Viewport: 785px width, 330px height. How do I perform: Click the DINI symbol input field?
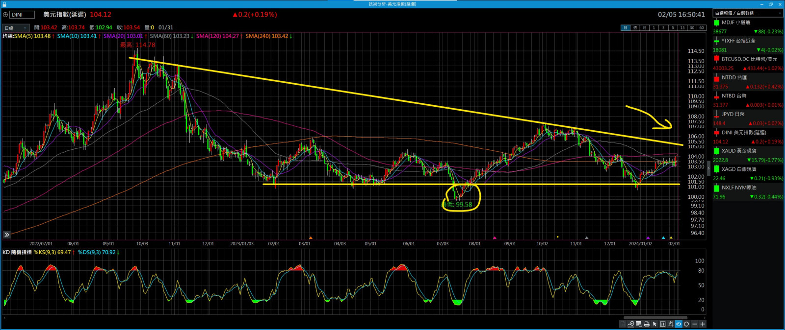pos(22,15)
